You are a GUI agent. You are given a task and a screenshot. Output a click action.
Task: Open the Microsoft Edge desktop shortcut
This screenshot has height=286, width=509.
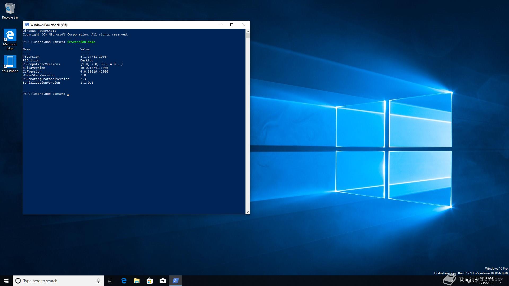[x=10, y=39]
